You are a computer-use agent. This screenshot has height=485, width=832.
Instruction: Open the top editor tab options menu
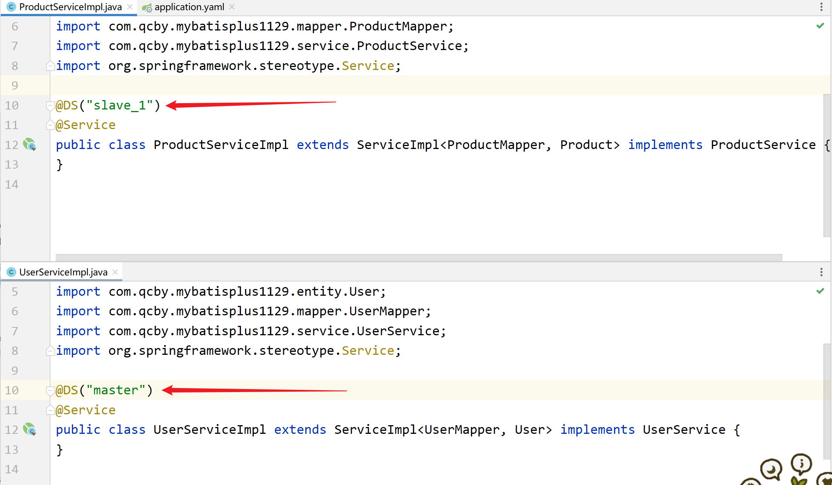[821, 7]
